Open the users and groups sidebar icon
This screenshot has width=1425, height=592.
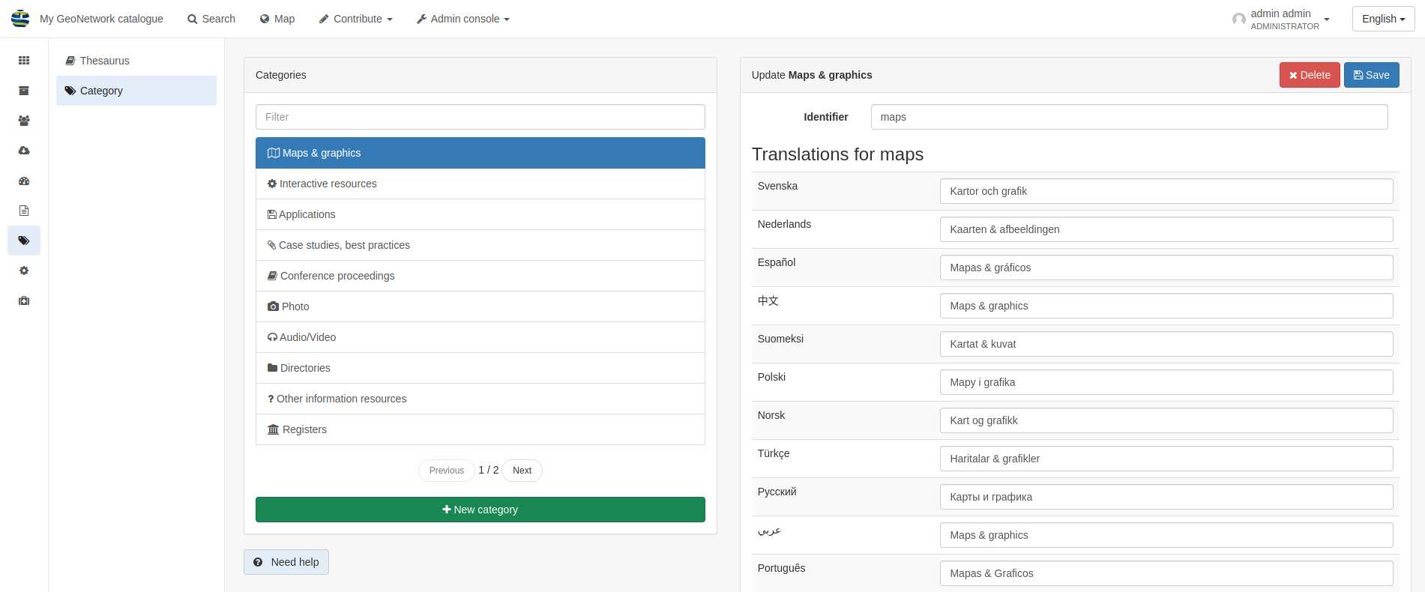(24, 121)
